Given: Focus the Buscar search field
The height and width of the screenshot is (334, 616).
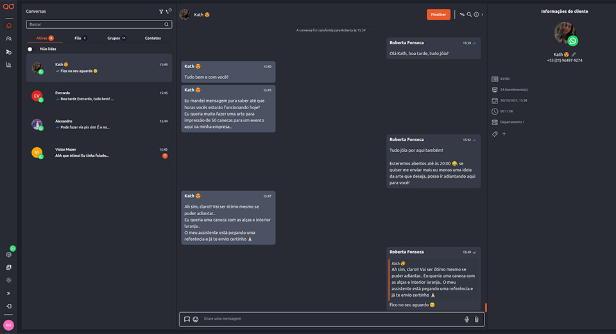Looking at the screenshot, I should tap(96, 24).
